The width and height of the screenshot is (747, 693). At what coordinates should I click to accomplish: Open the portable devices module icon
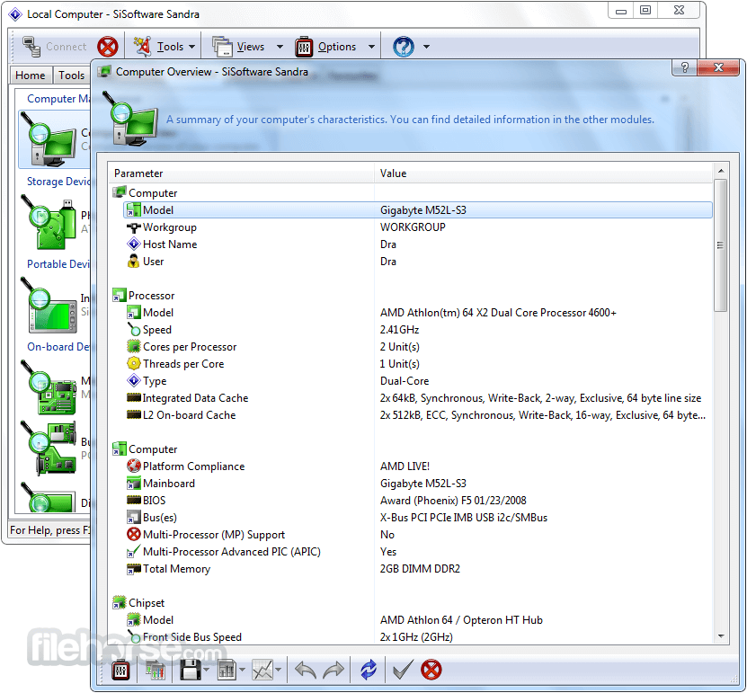point(49,305)
